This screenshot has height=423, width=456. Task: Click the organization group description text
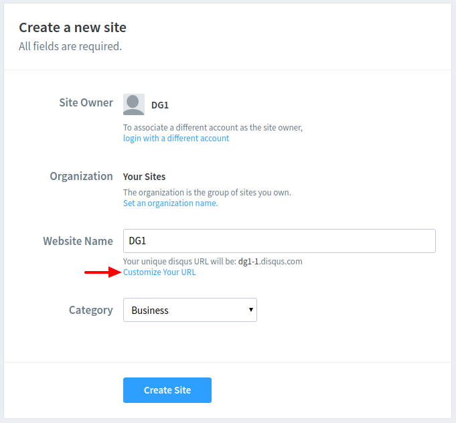[207, 193]
